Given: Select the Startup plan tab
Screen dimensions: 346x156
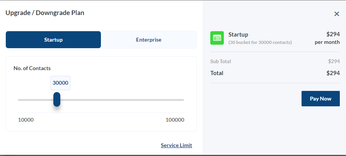Looking at the screenshot, I should pos(53,40).
